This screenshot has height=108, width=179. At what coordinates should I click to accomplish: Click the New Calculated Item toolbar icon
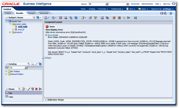pos(95,18)
